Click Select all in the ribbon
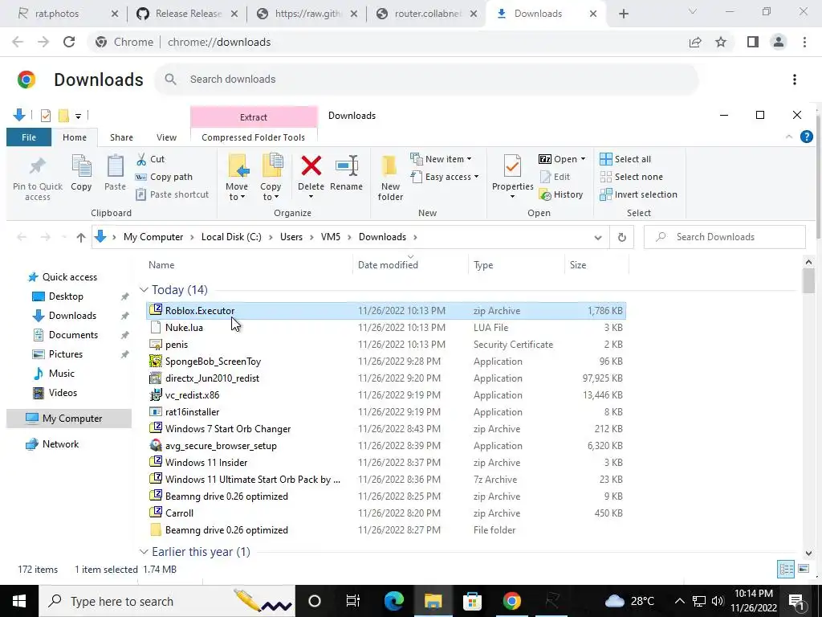 click(625, 159)
